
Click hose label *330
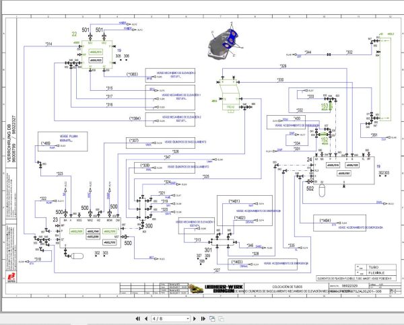pos(280,80)
